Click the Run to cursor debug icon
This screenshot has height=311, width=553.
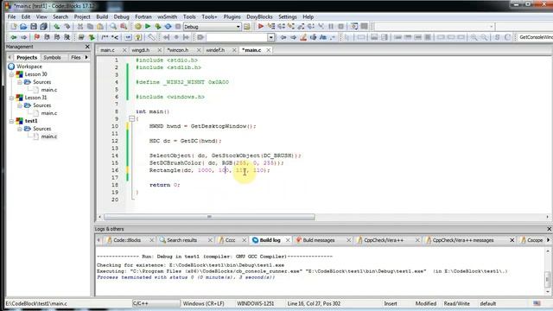pos(270,27)
